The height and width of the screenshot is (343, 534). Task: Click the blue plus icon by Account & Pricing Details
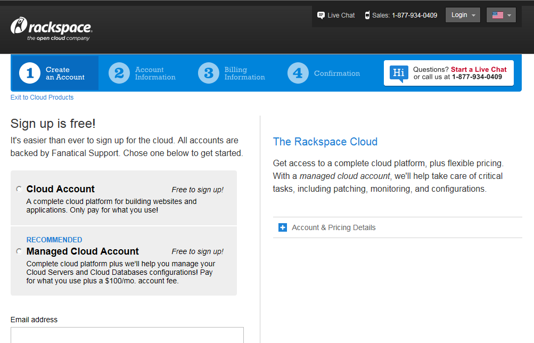(283, 227)
